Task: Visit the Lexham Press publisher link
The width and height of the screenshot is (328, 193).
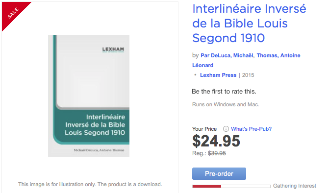Action: (218, 75)
